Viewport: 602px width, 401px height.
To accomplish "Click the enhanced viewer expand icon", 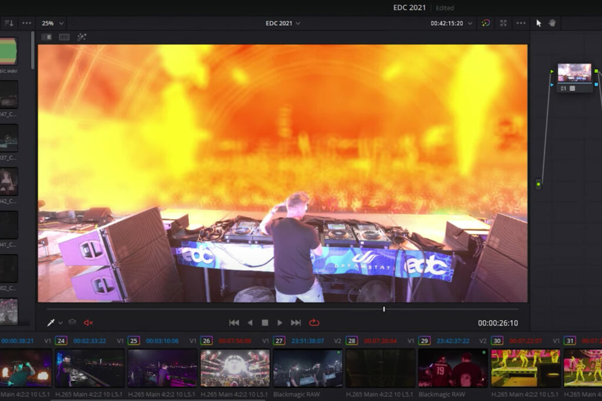I will 503,23.
